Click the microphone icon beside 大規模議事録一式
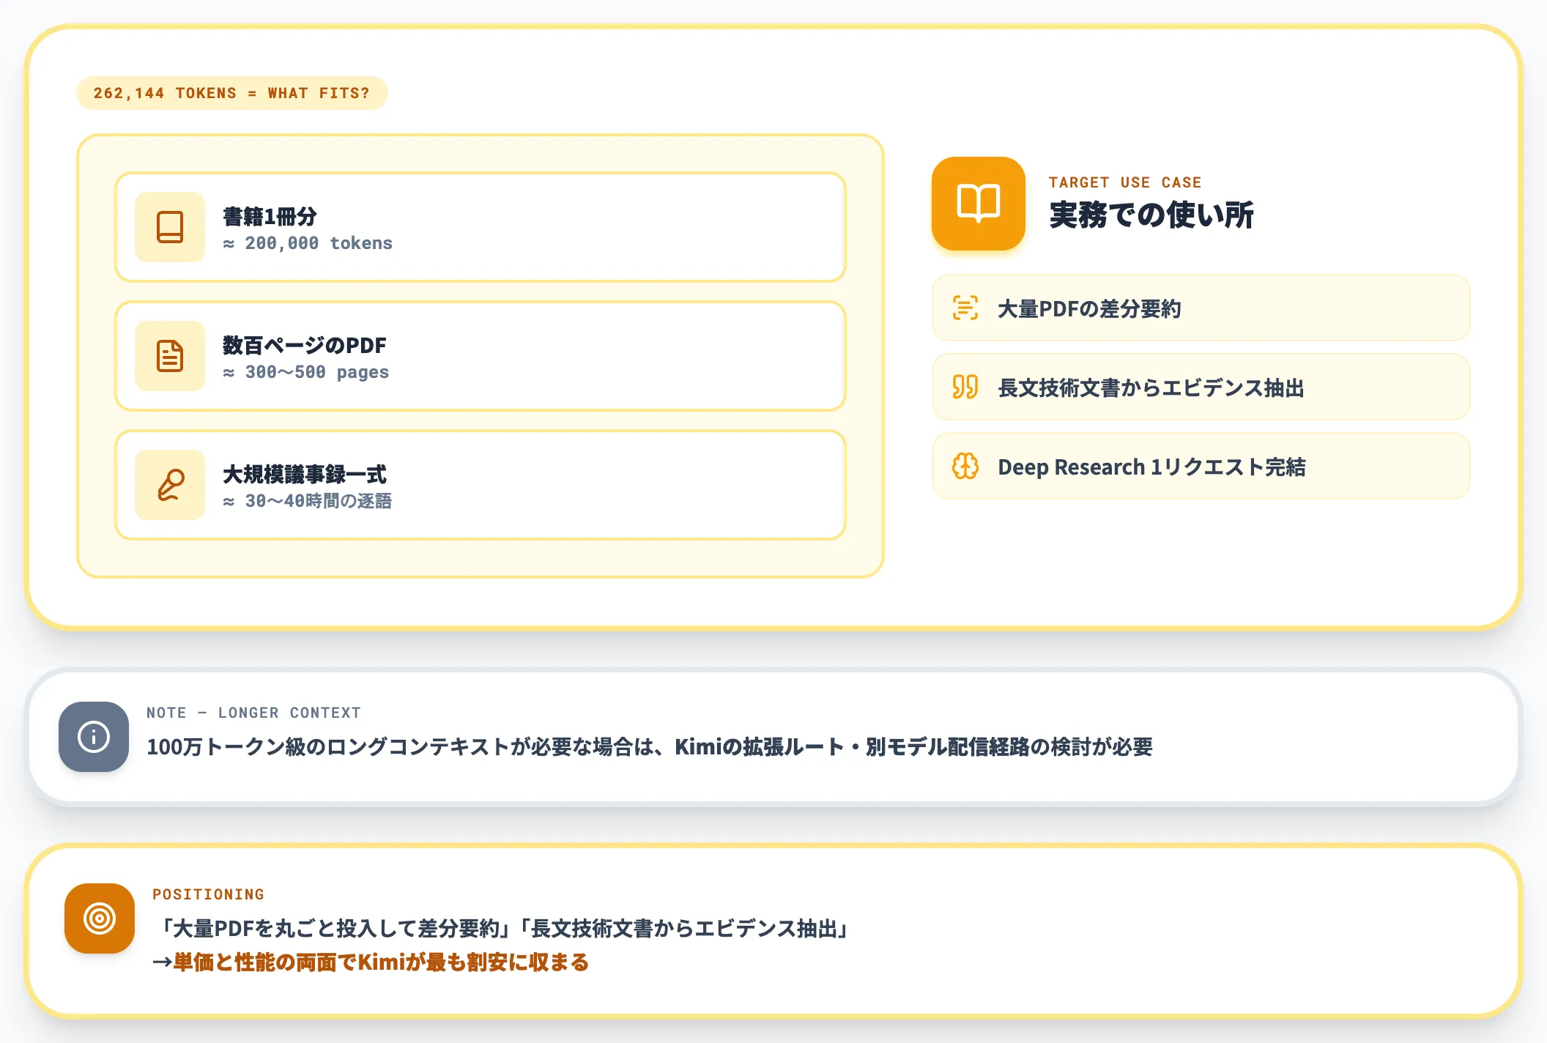 pyautogui.click(x=170, y=485)
